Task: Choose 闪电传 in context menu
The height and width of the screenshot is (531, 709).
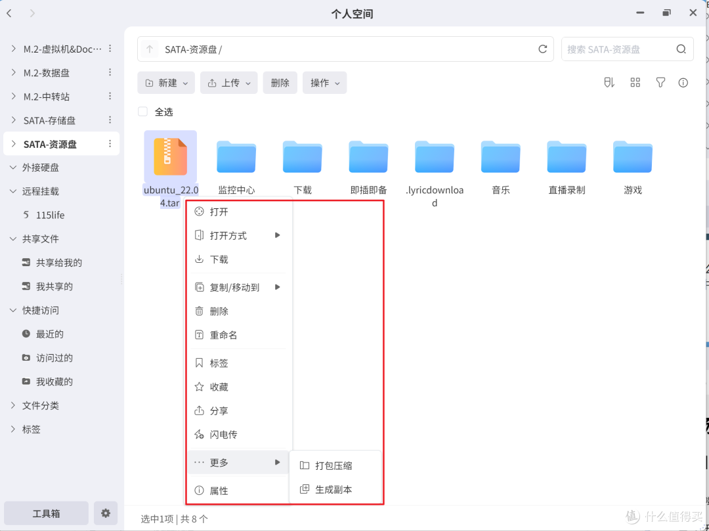Action: pos(238,434)
